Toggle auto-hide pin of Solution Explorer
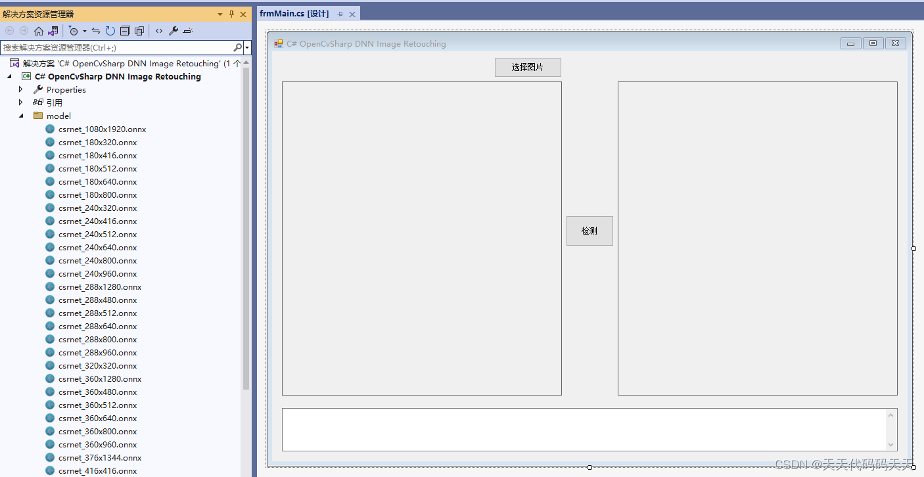 (x=231, y=14)
